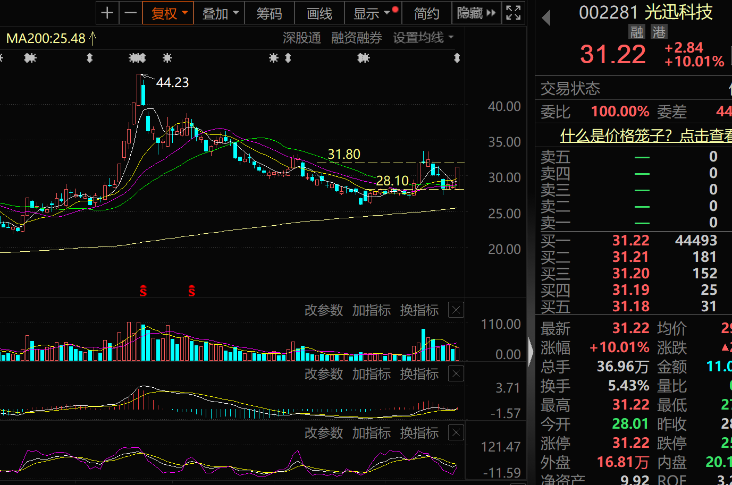The image size is (732, 485).
Task: Close the bottom indicator panel with its X
Action: coord(456,432)
